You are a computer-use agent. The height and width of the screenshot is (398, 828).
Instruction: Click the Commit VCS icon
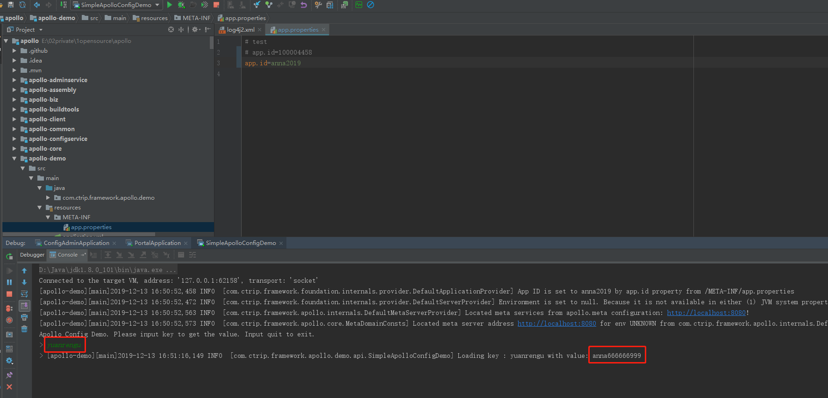point(269,5)
